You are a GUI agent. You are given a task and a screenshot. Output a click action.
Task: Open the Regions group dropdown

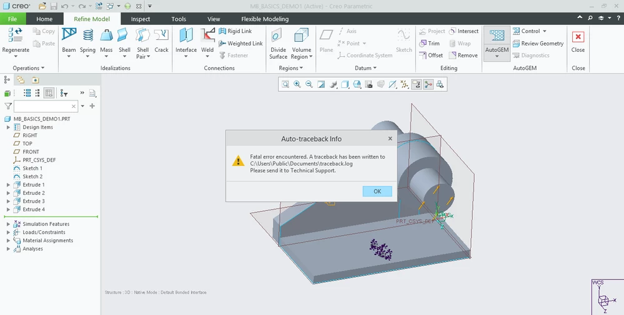[291, 68]
